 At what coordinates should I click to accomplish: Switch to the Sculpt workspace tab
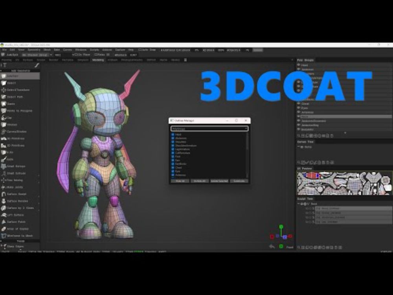(x=41, y=60)
